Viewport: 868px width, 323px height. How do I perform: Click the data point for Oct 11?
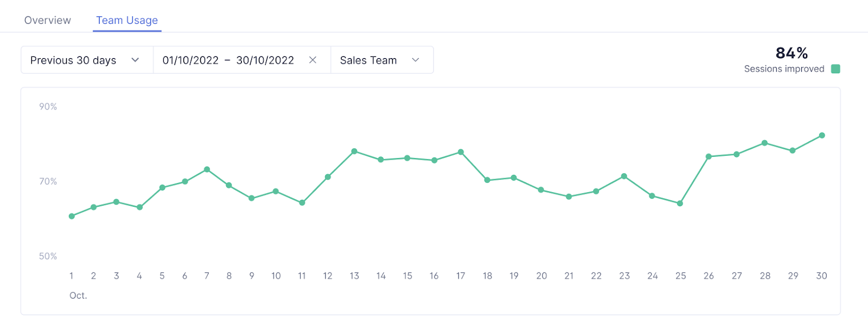click(302, 203)
